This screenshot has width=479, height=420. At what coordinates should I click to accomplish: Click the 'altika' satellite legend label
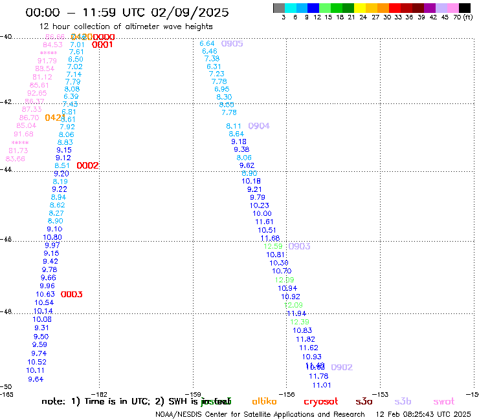pos(264,401)
